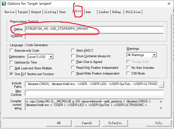Select the User tab

(62, 12)
